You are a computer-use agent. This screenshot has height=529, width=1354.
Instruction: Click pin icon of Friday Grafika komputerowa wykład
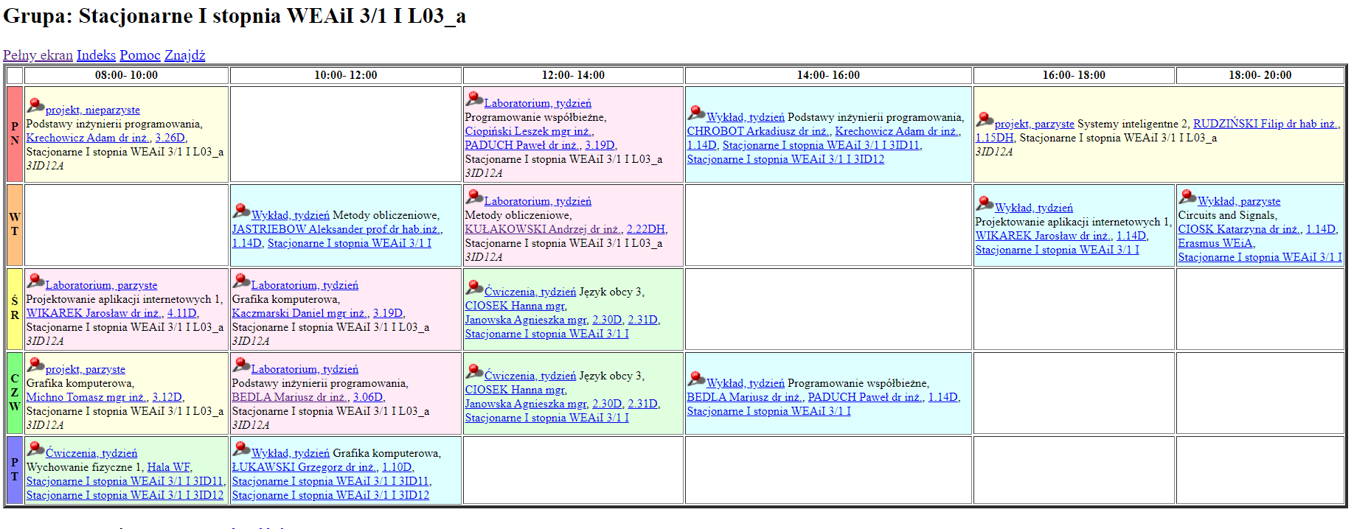pos(241,449)
